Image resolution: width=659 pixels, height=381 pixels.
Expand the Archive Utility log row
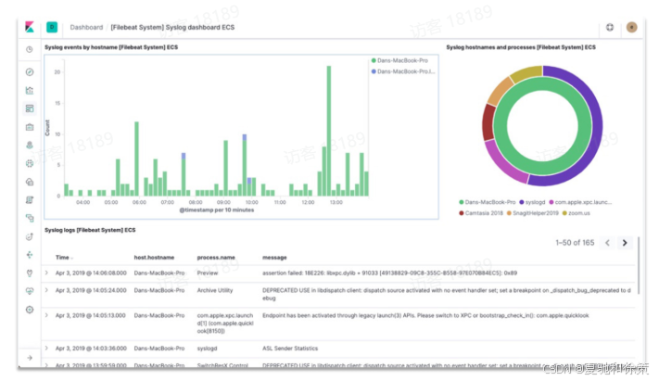coord(46,290)
